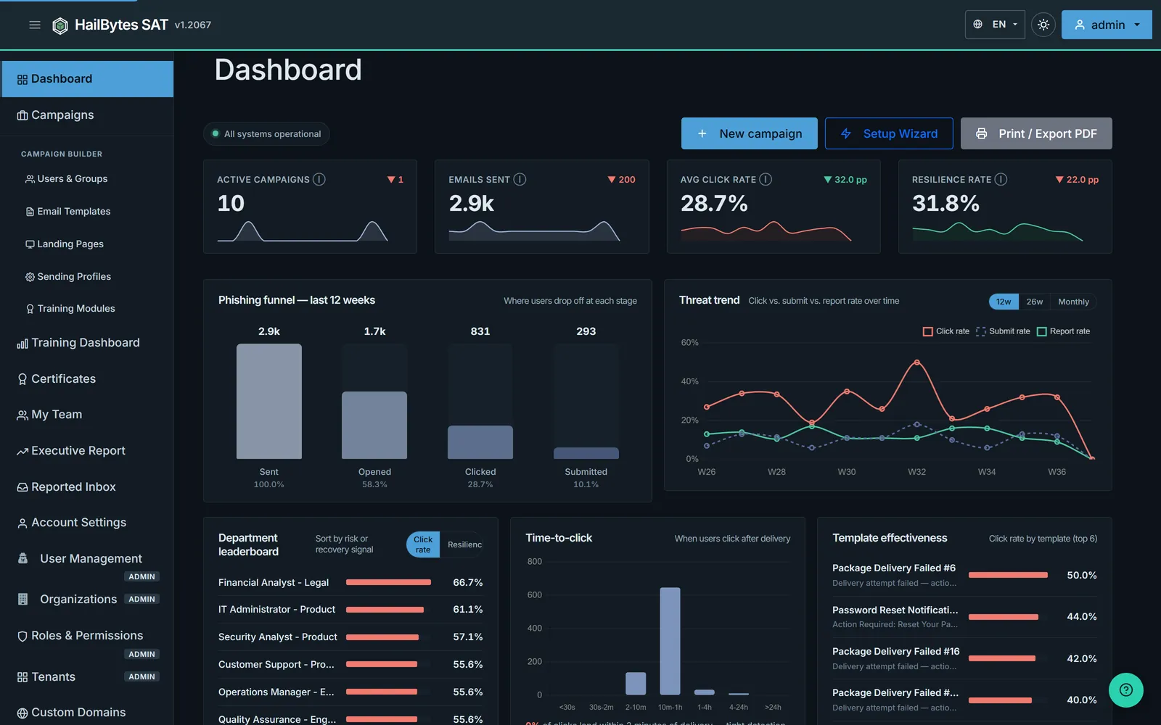Click the My Team people icon
The height and width of the screenshot is (725, 1161).
(x=22, y=415)
